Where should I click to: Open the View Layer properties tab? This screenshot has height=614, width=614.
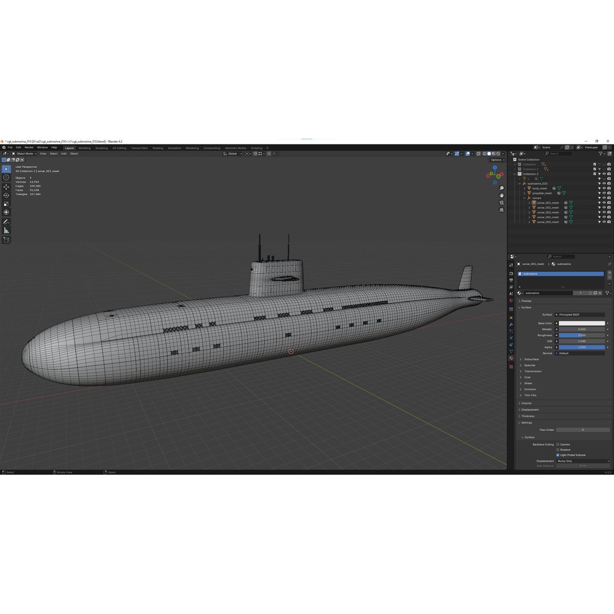[511, 287]
